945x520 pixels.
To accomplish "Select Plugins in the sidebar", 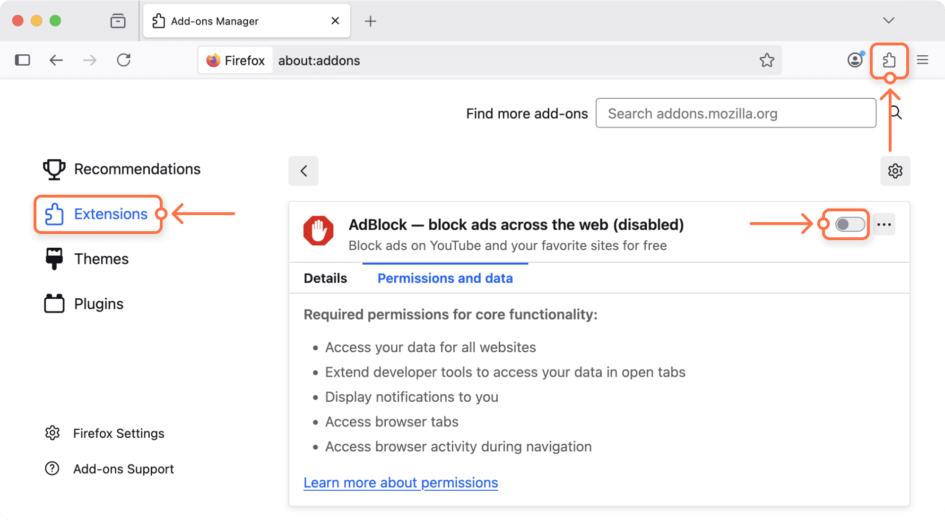I will [98, 303].
